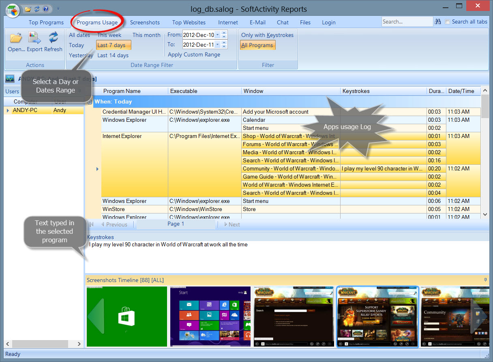The image size is (493, 362).
Task: Select the Last 14 days filter
Action: (x=113, y=55)
